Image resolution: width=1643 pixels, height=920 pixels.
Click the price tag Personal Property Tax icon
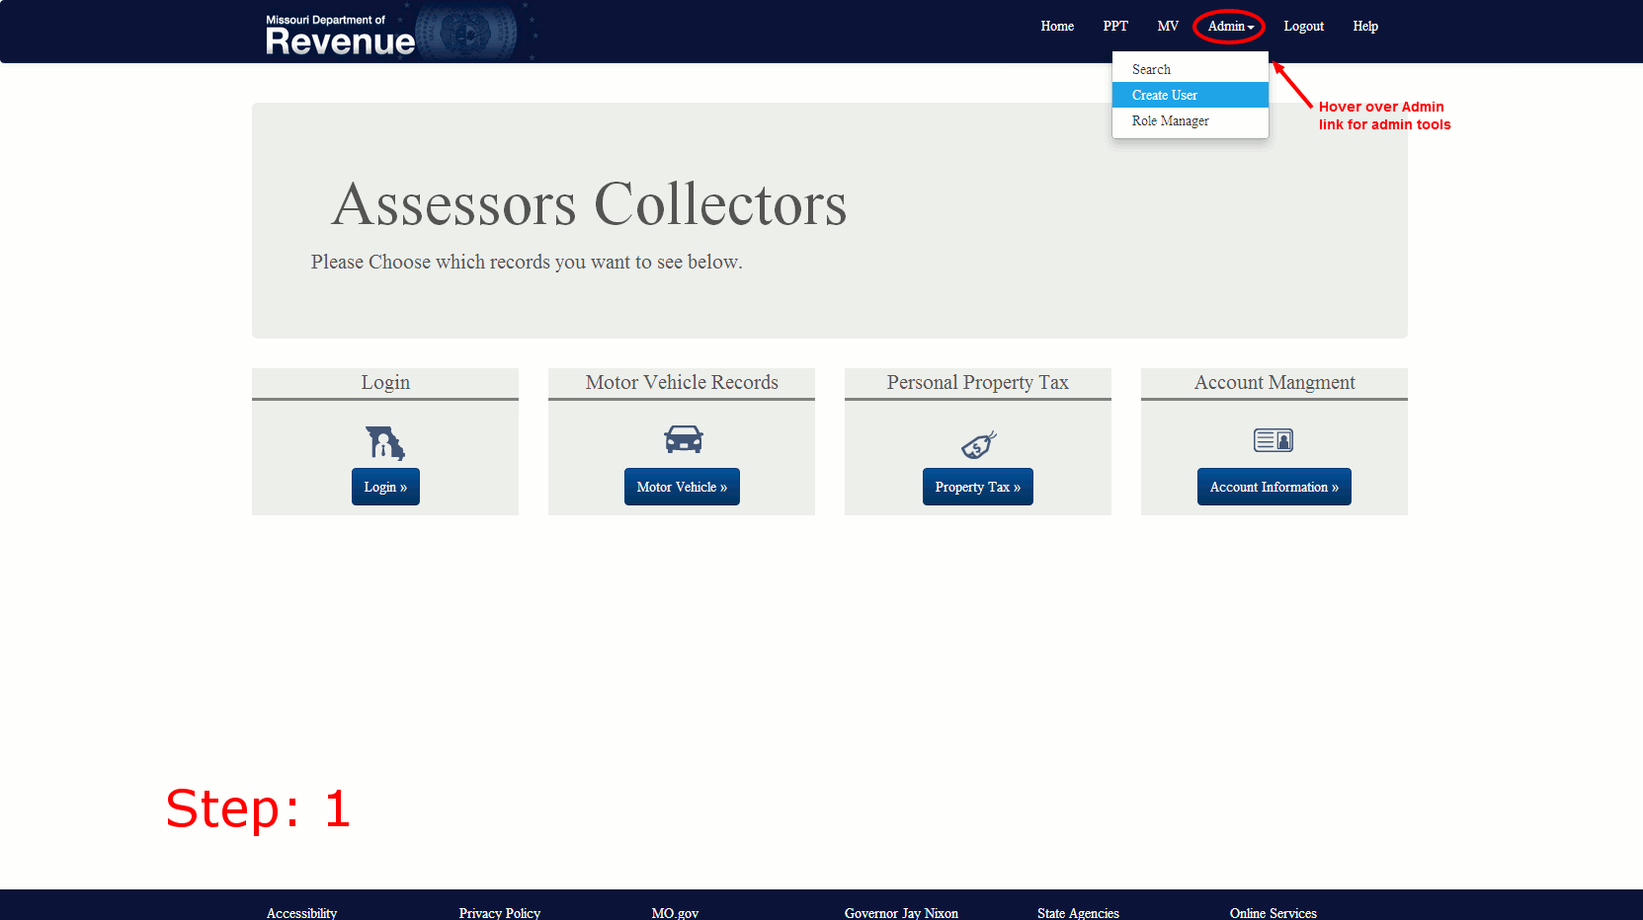click(978, 445)
